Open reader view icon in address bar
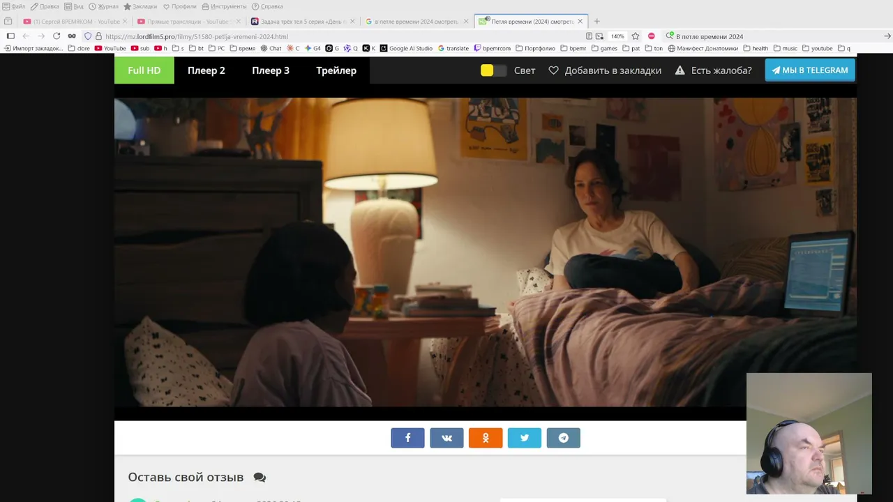 point(590,36)
